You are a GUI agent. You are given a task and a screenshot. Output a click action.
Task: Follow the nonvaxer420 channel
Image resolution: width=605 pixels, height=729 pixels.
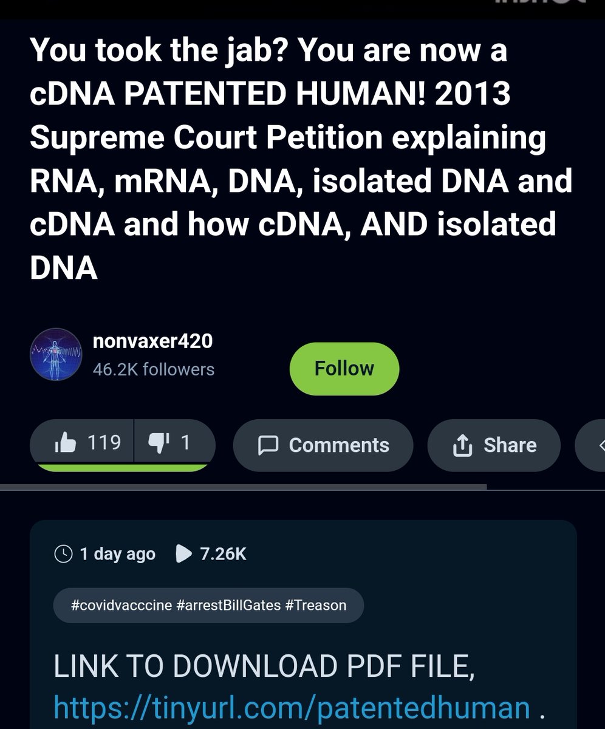click(344, 369)
